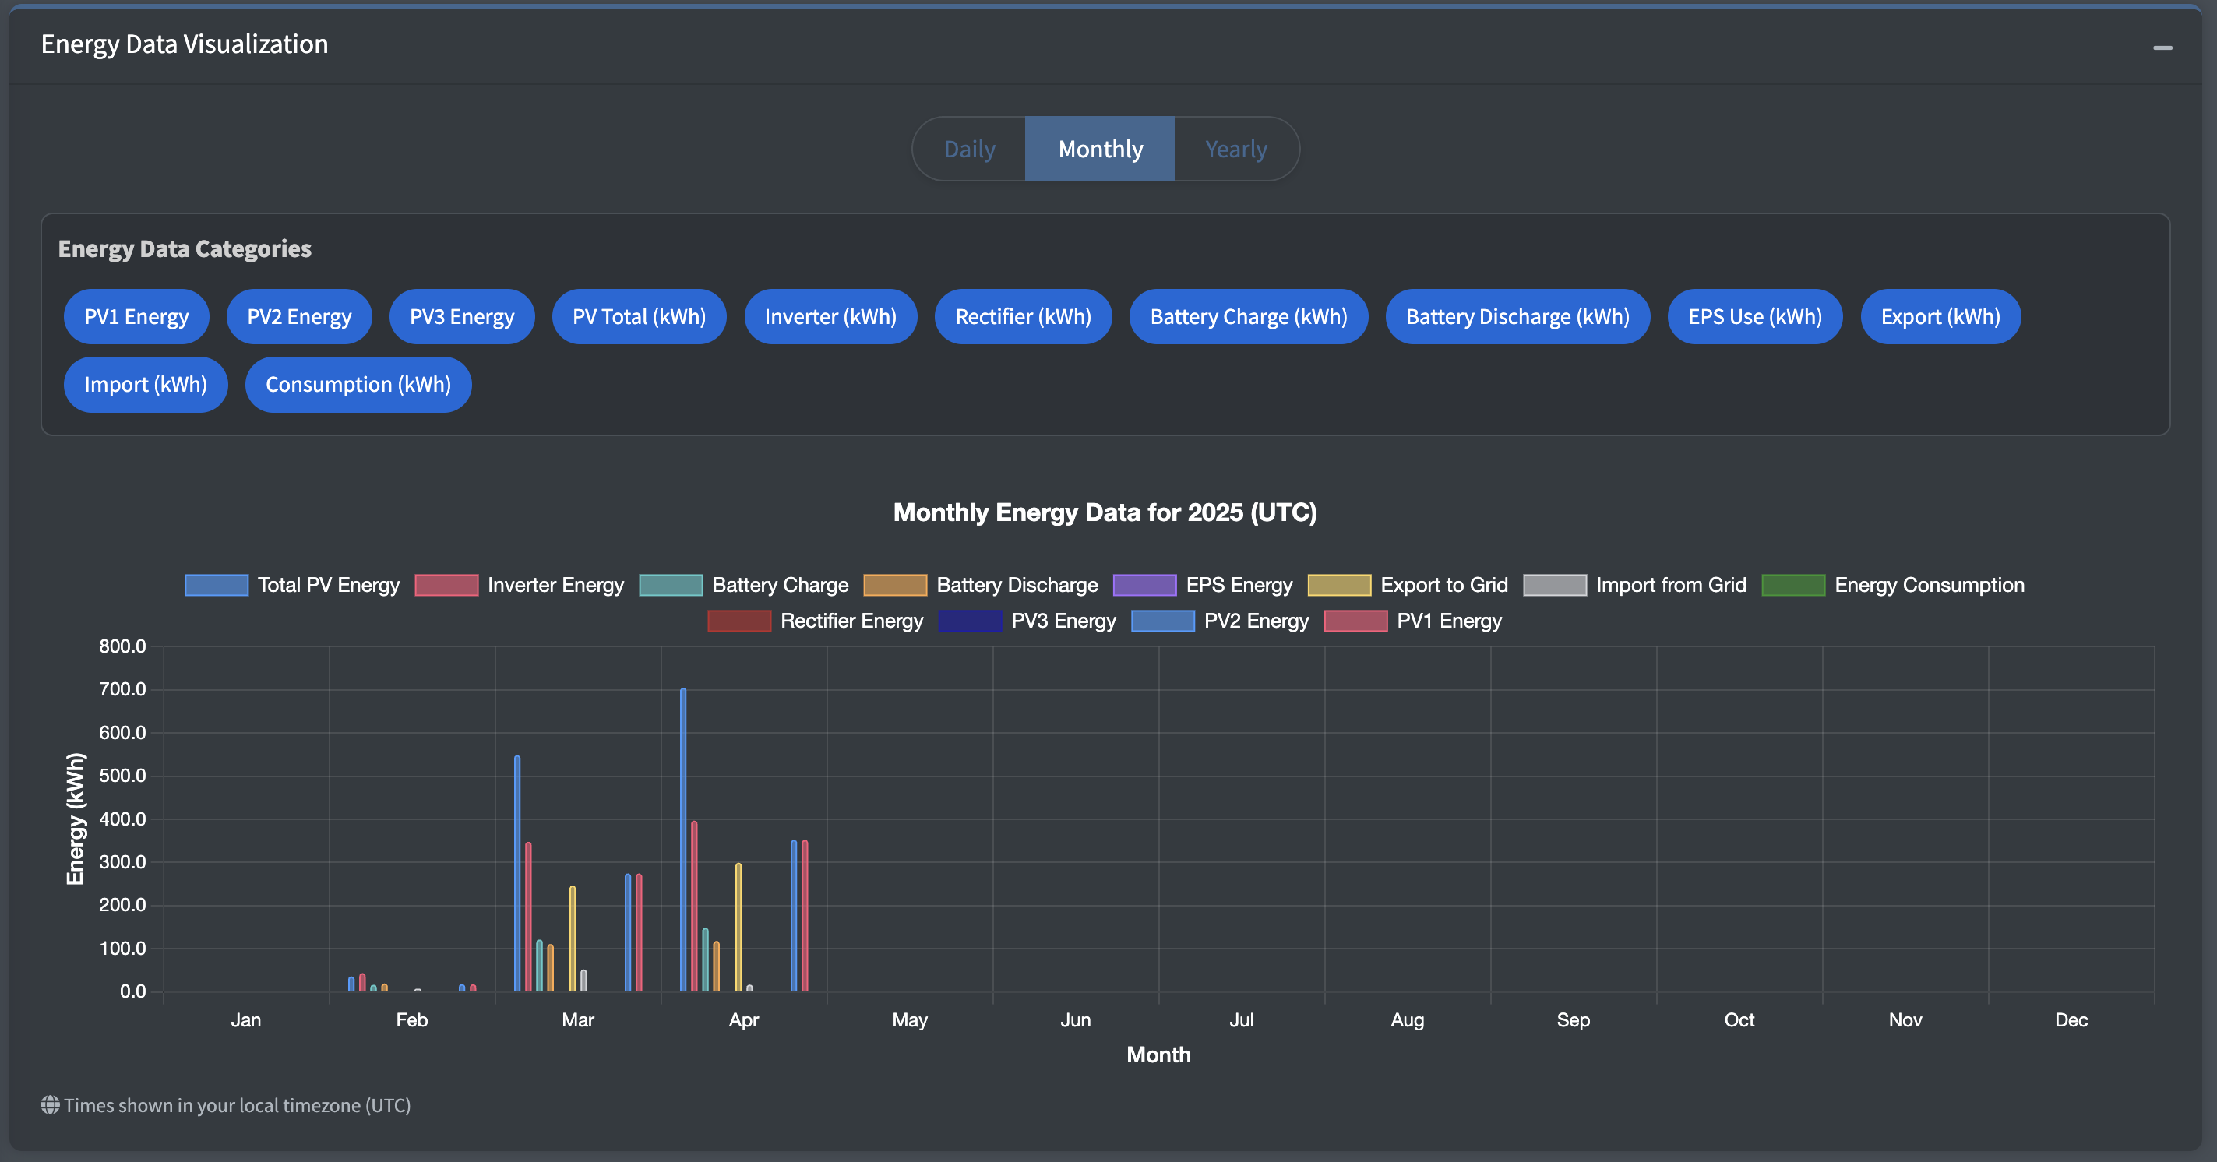
Task: Click the Import (kWh) button
Action: tap(146, 385)
